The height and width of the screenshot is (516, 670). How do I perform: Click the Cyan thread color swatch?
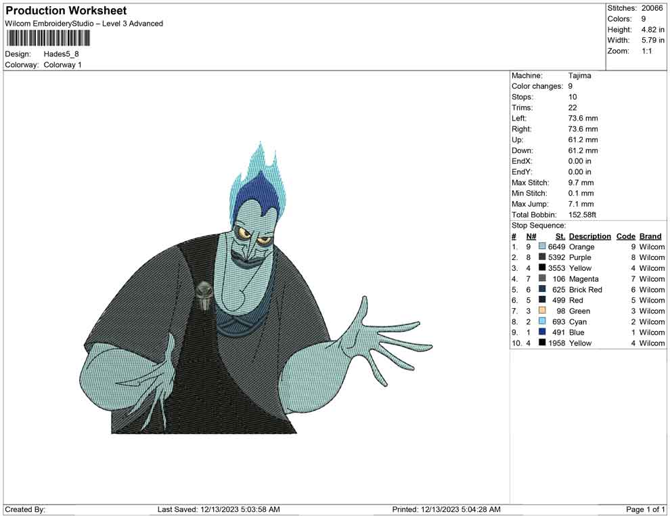click(542, 321)
